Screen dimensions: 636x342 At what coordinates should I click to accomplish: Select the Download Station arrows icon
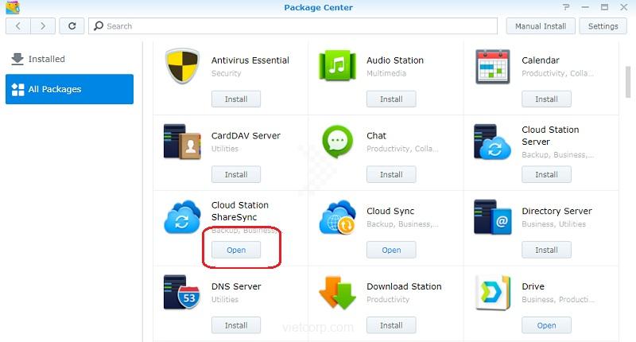click(338, 293)
